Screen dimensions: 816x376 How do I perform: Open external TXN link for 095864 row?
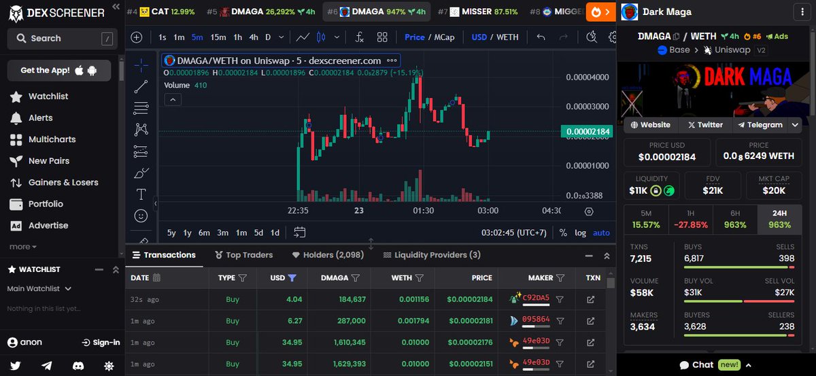590,321
